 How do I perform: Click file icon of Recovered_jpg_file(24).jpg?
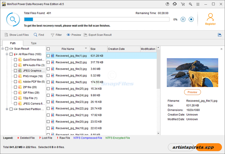click(x=53, y=95)
